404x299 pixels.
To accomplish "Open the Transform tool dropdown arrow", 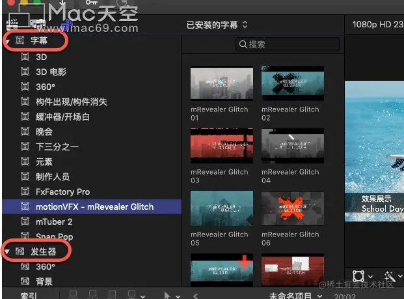I will coord(370,277).
